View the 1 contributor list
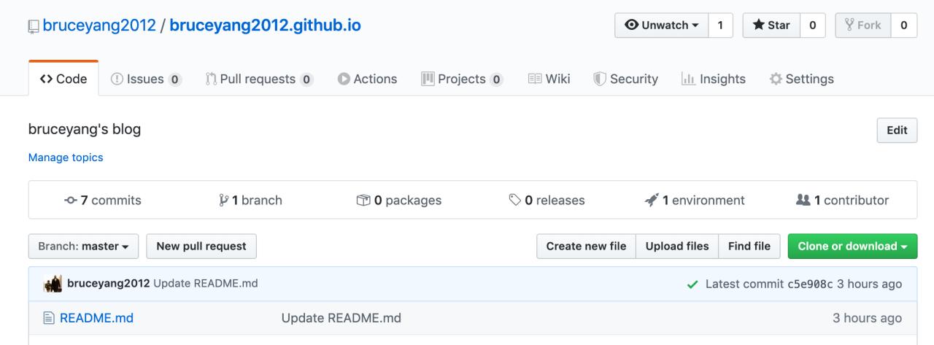The width and height of the screenshot is (934, 345). pyautogui.click(x=844, y=200)
